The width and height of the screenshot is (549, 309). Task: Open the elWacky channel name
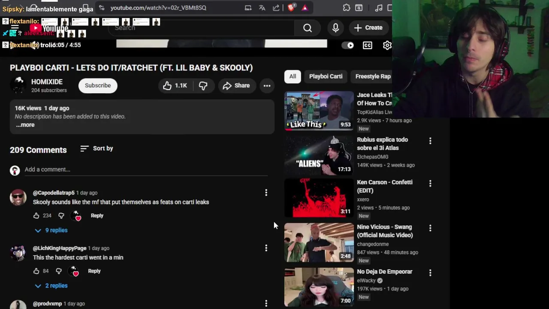(x=366, y=281)
